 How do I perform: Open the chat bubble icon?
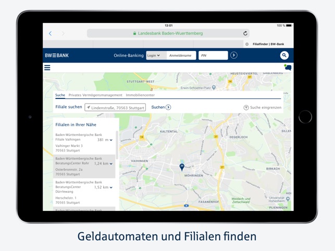(x=288, y=68)
